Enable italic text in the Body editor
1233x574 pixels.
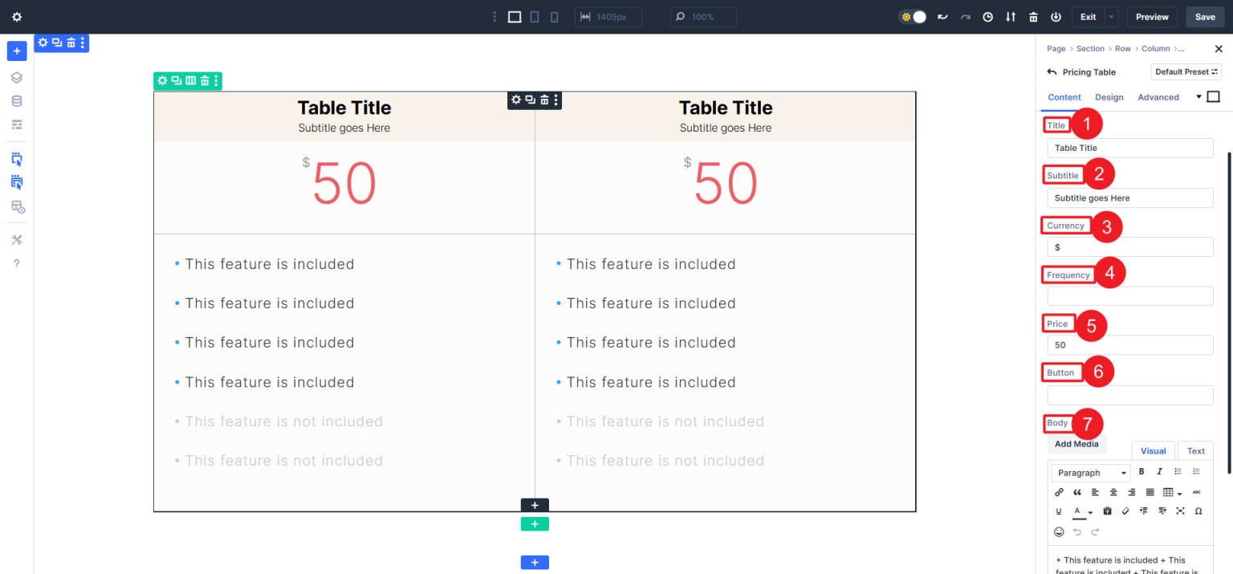1159,471
